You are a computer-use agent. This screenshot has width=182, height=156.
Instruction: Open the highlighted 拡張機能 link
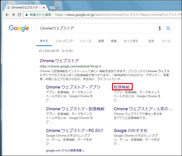click(123, 87)
